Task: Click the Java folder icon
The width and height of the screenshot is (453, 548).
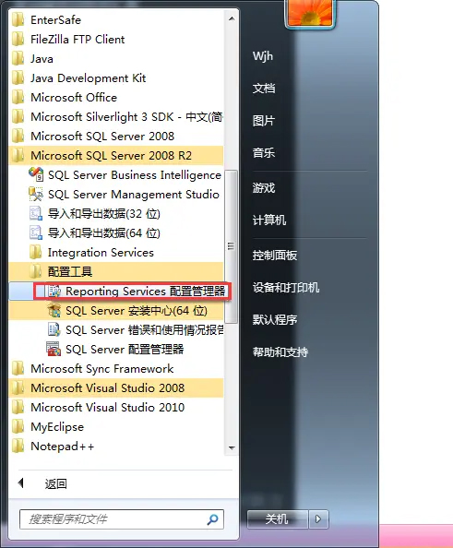Action: (x=18, y=59)
